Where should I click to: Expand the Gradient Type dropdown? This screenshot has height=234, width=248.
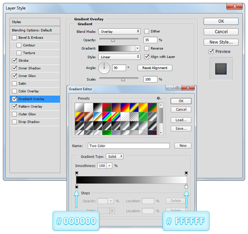tap(114, 157)
